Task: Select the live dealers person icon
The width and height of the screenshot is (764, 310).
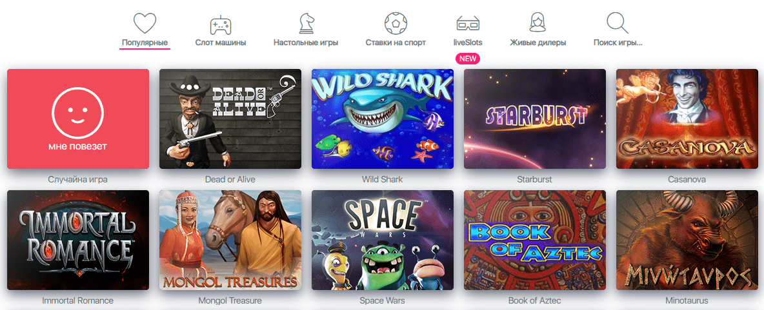Action: tap(538, 23)
